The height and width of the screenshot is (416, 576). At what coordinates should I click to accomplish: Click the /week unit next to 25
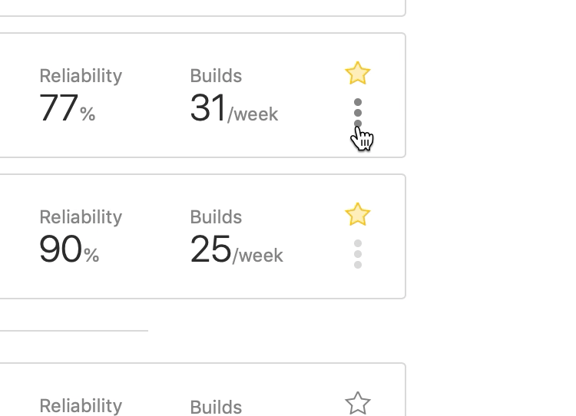258,256
